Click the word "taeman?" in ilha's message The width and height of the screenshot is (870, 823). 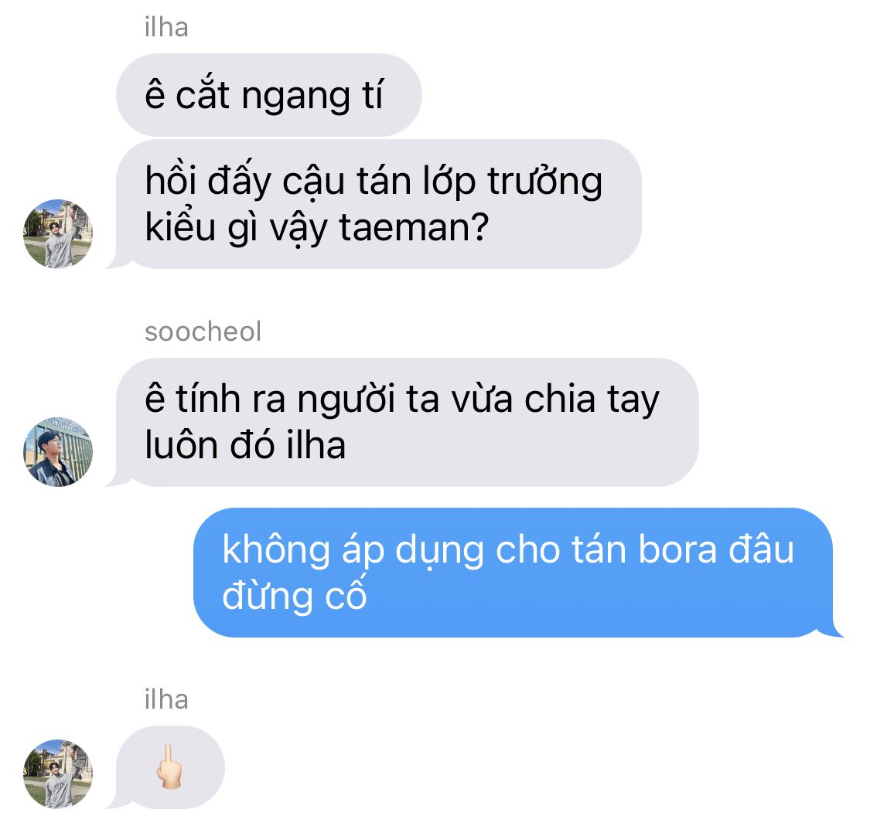coord(414,227)
